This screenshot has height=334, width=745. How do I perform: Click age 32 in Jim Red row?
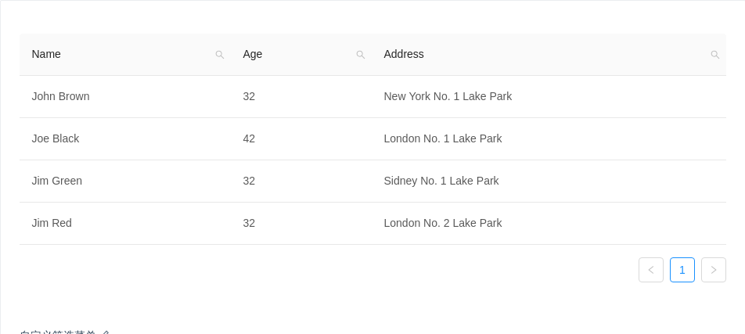[x=249, y=223]
